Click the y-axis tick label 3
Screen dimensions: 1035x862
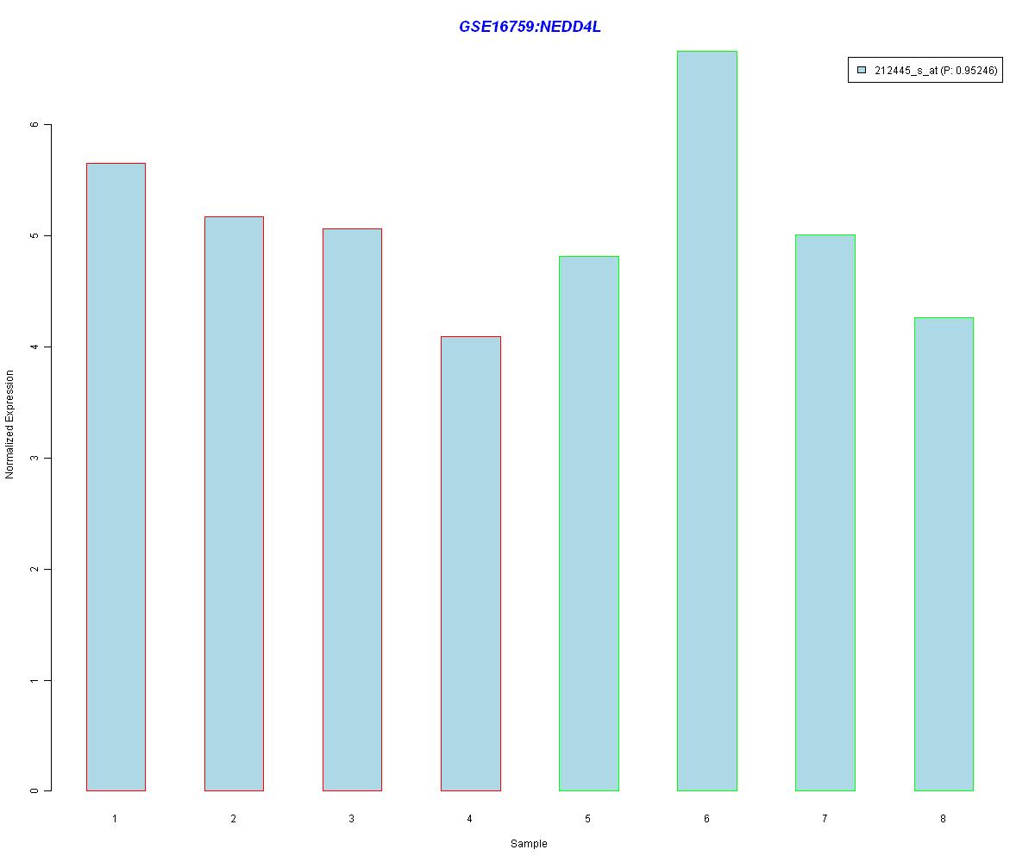[x=35, y=458]
